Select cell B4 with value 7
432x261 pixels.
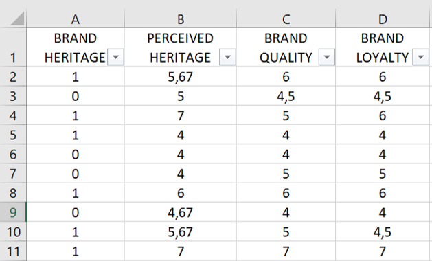(181, 115)
